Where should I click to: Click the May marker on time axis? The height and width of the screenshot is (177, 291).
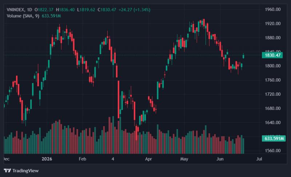pyautogui.click(x=184, y=159)
